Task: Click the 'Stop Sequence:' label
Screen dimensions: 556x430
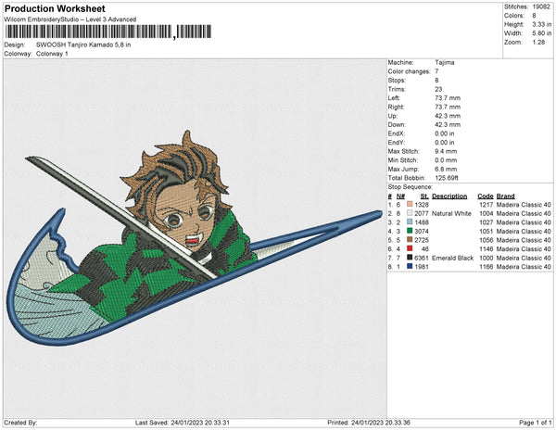Action: [x=411, y=187]
